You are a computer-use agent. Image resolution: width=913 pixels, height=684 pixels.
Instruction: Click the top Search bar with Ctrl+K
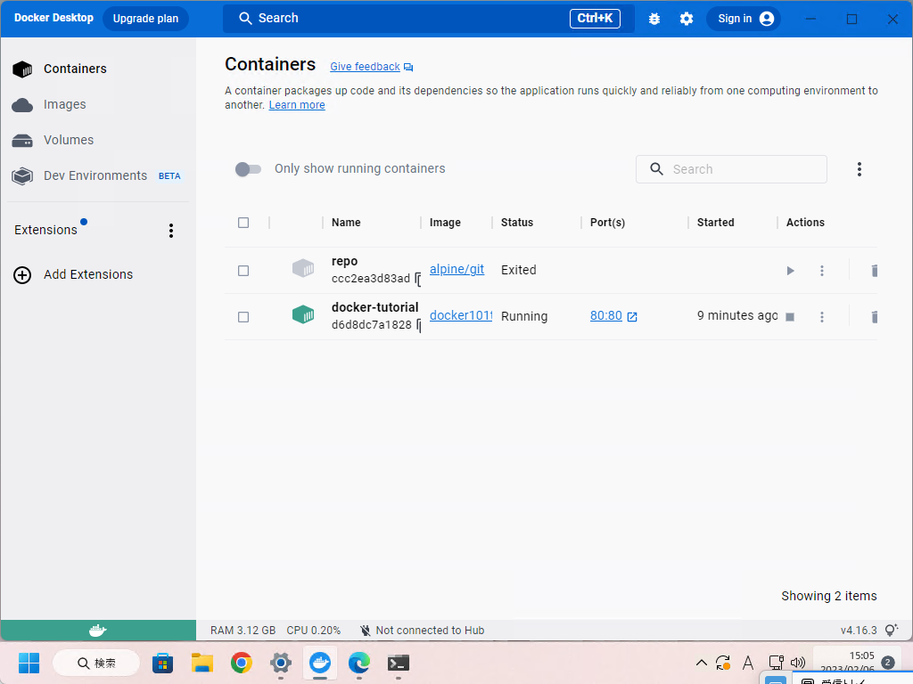tap(429, 19)
